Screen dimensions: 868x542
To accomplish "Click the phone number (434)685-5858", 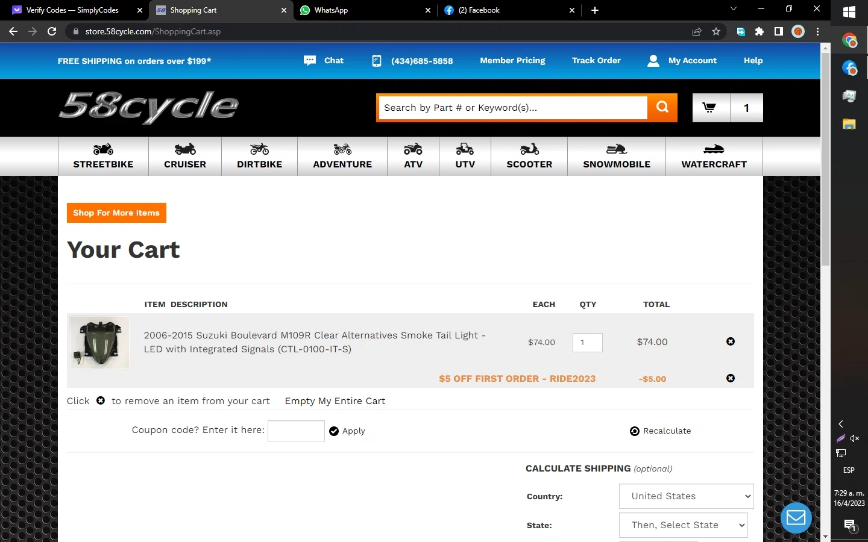I will coord(422,61).
